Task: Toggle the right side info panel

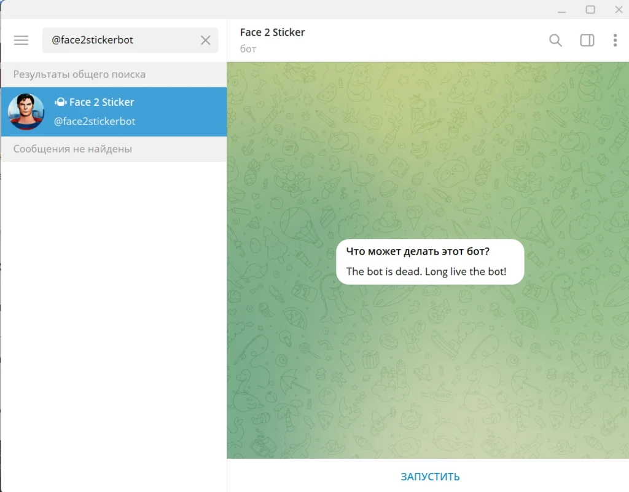Action: point(587,40)
